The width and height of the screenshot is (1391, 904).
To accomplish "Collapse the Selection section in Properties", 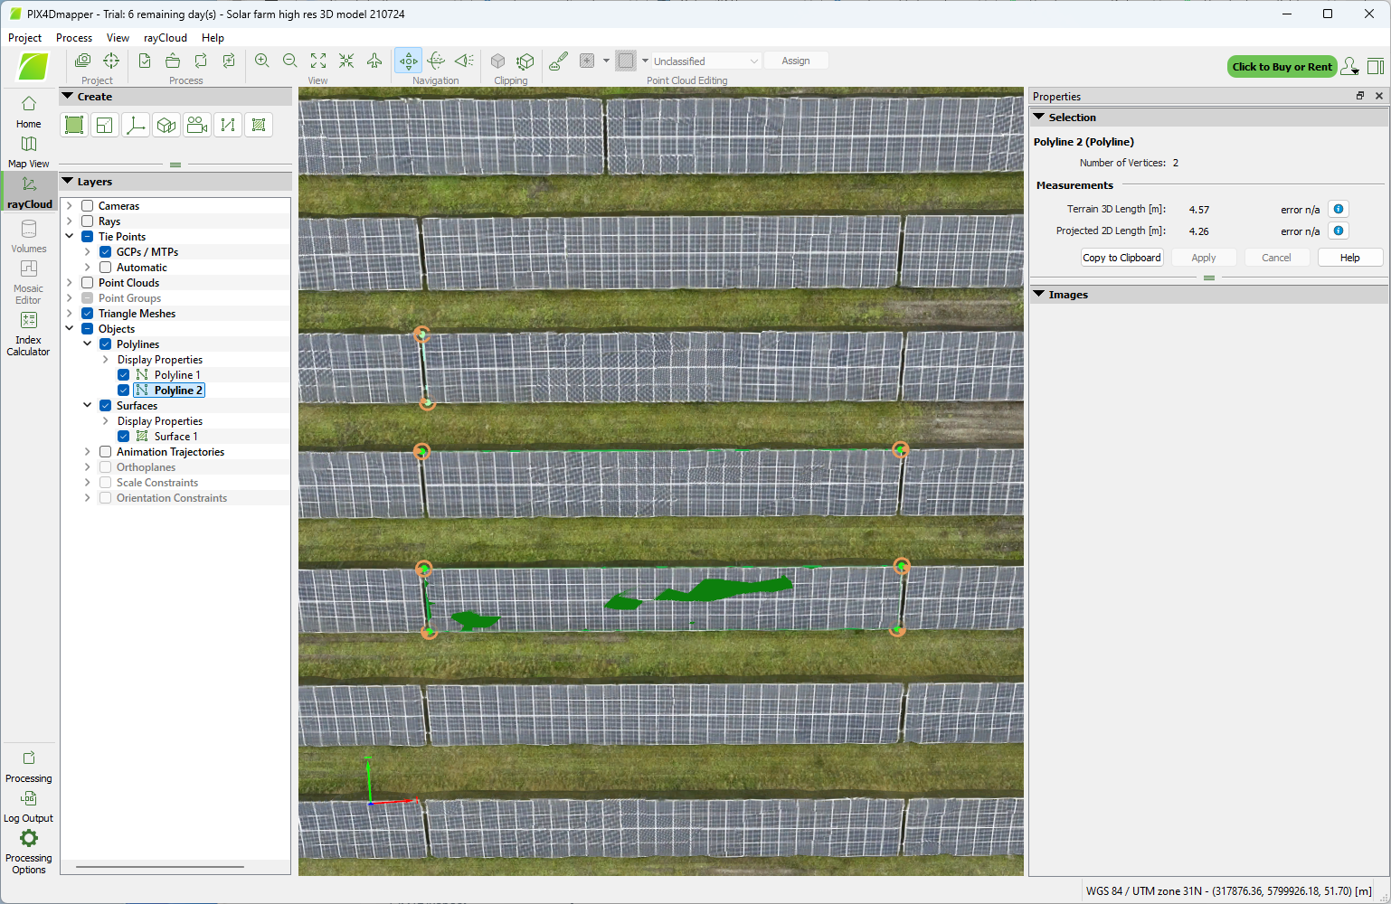I will (1039, 118).
